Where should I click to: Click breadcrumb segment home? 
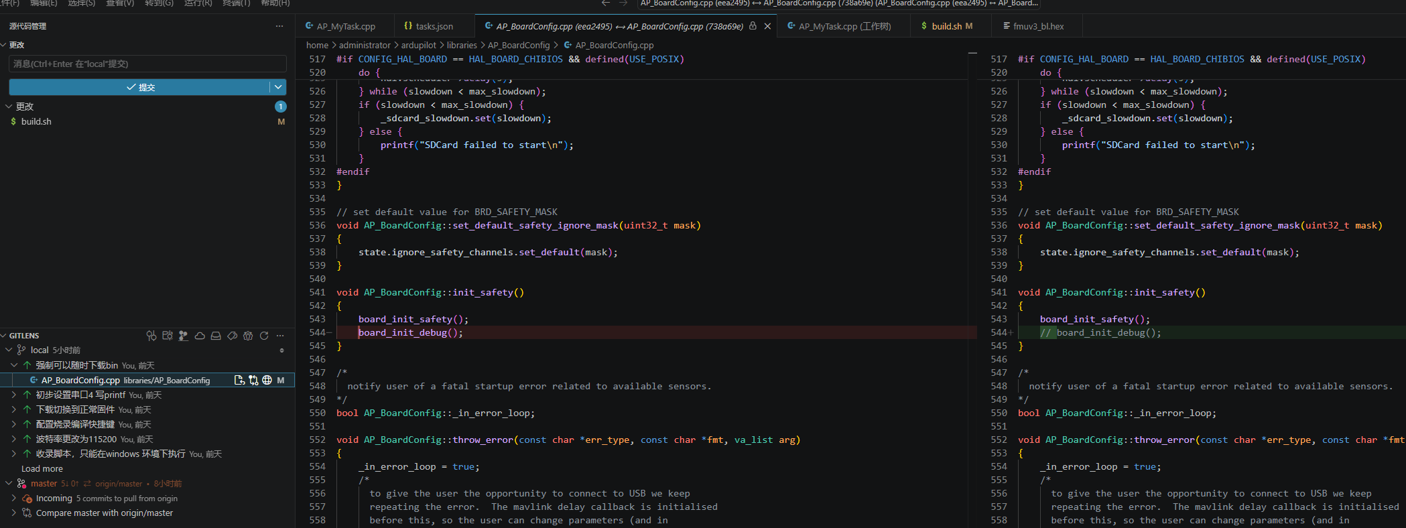(x=318, y=45)
